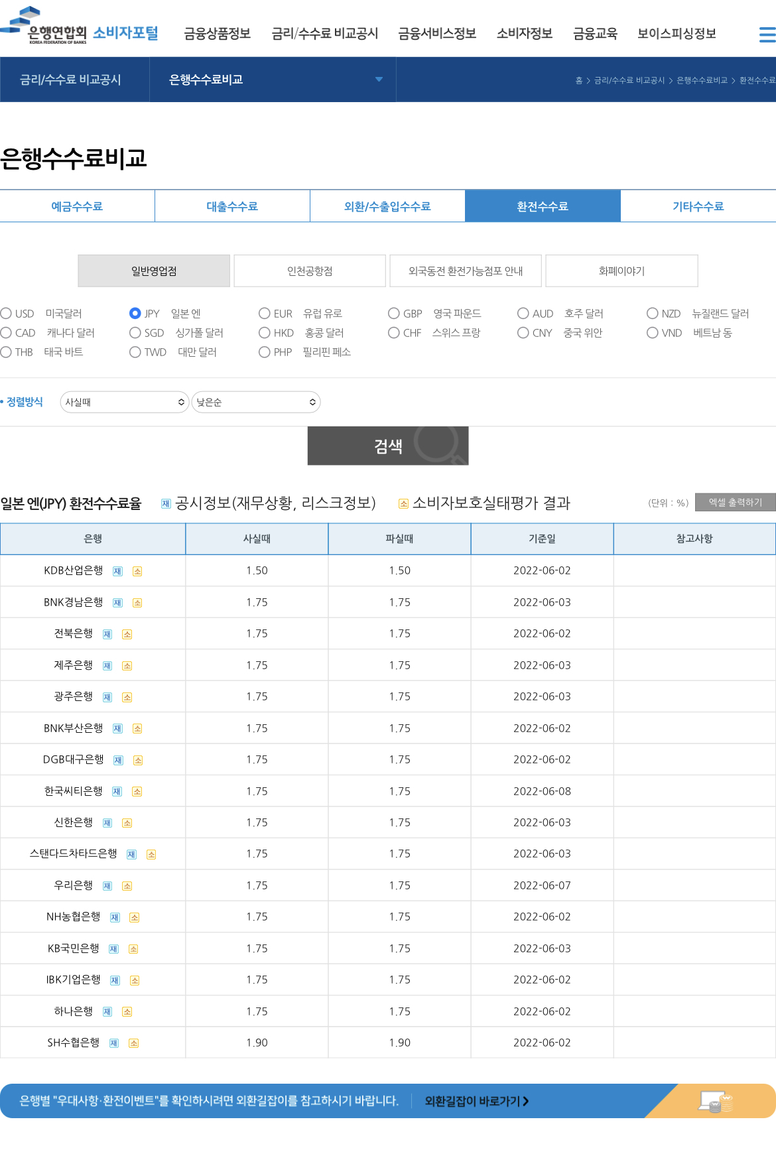Click 소 icon next to SH수협은행

point(134,1044)
